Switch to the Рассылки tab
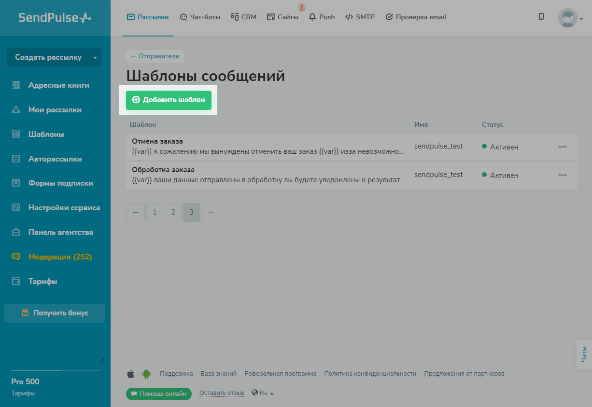The image size is (592, 407). (148, 17)
